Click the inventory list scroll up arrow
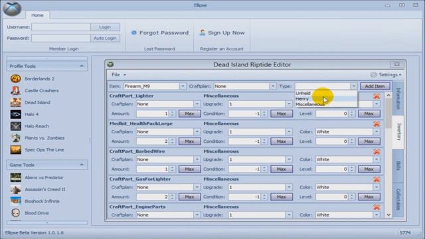 click(x=388, y=95)
